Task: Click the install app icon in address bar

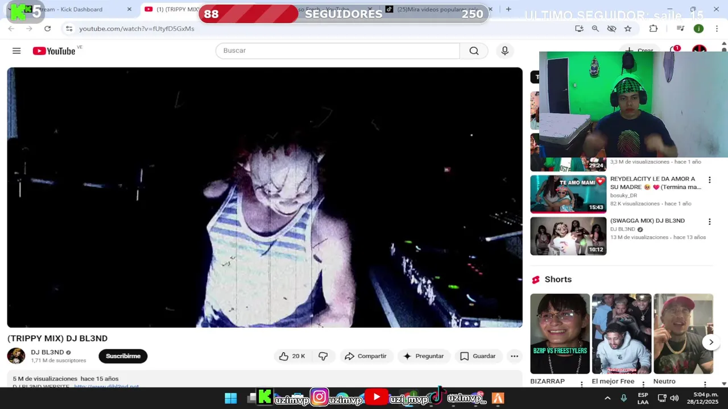Action: (x=579, y=28)
